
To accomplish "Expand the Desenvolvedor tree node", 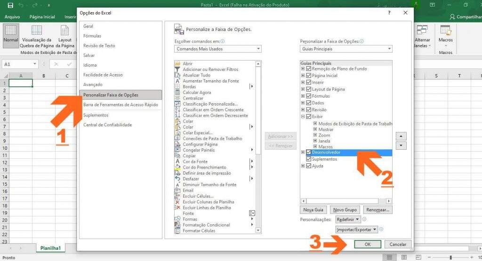I will [303, 152].
